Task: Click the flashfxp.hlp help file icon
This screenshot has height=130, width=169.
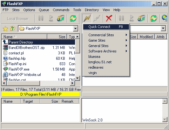Action: click(5, 58)
